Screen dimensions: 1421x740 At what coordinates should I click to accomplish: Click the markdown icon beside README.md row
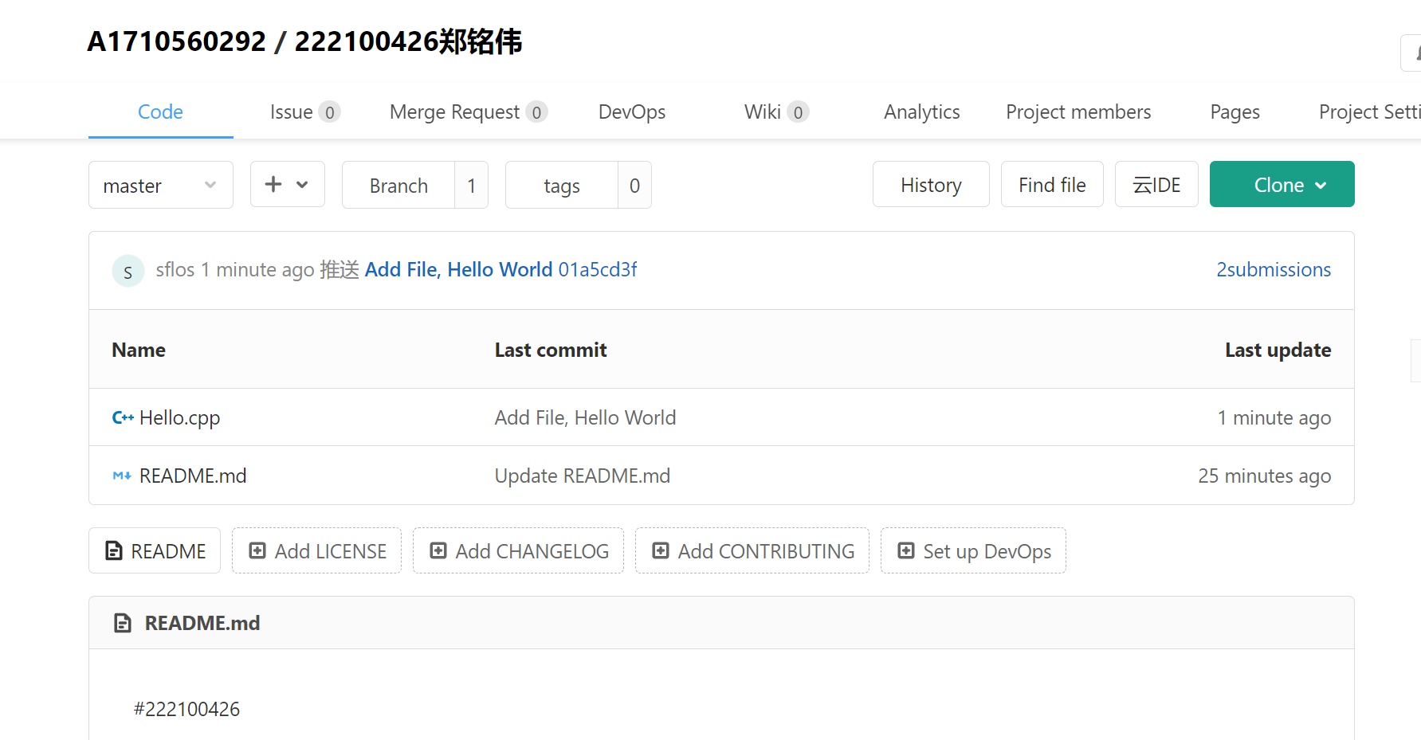click(122, 476)
